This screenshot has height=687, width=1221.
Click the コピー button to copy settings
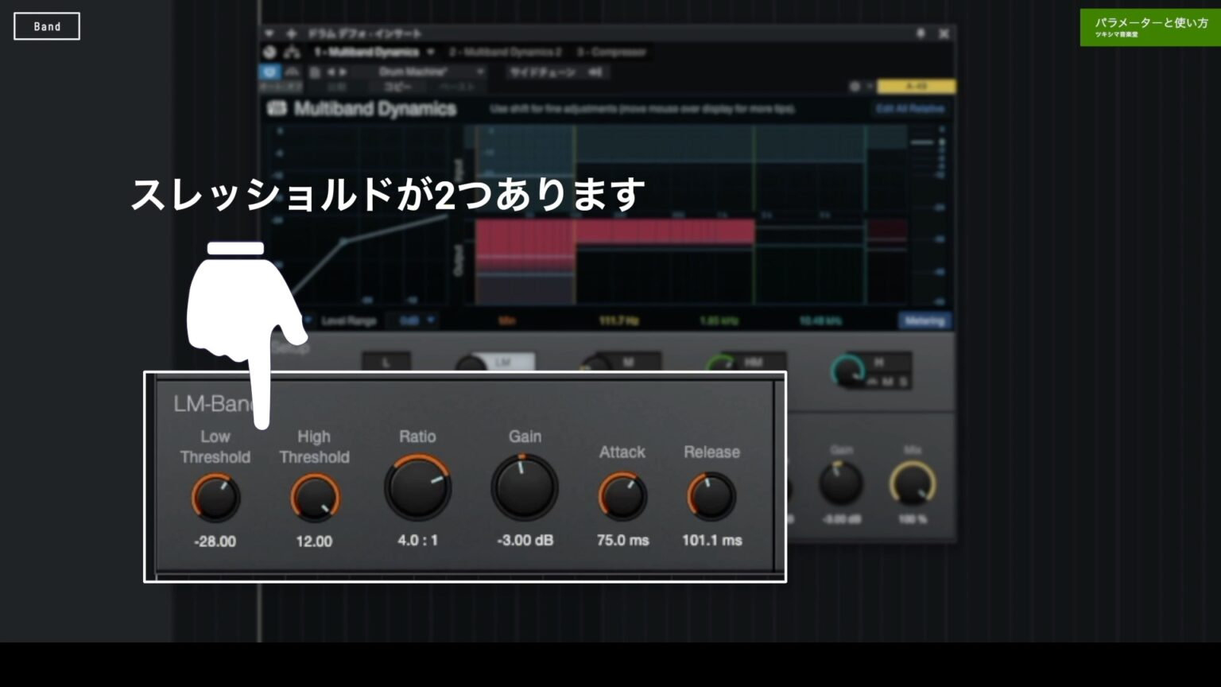397,86
